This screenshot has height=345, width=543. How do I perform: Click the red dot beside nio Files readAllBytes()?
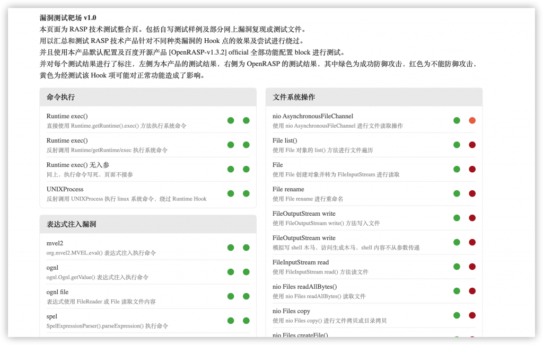click(472, 291)
